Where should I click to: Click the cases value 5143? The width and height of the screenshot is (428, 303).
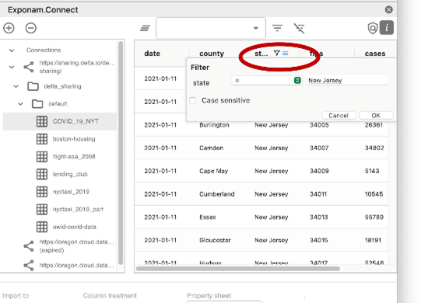pos(372,171)
